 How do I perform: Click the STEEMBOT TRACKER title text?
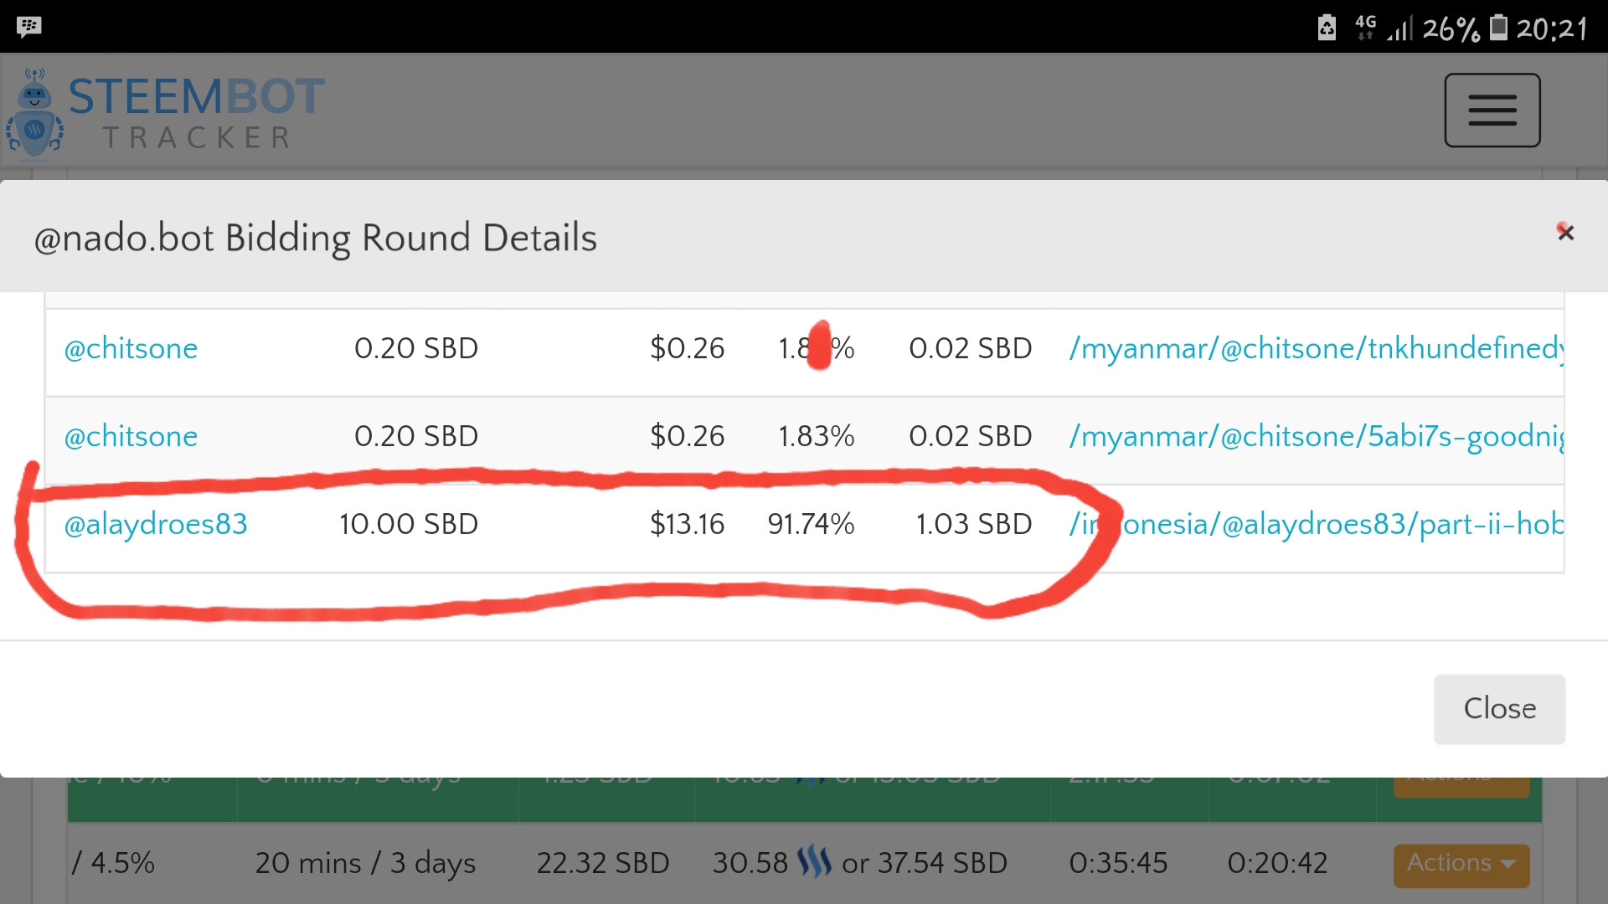197,113
